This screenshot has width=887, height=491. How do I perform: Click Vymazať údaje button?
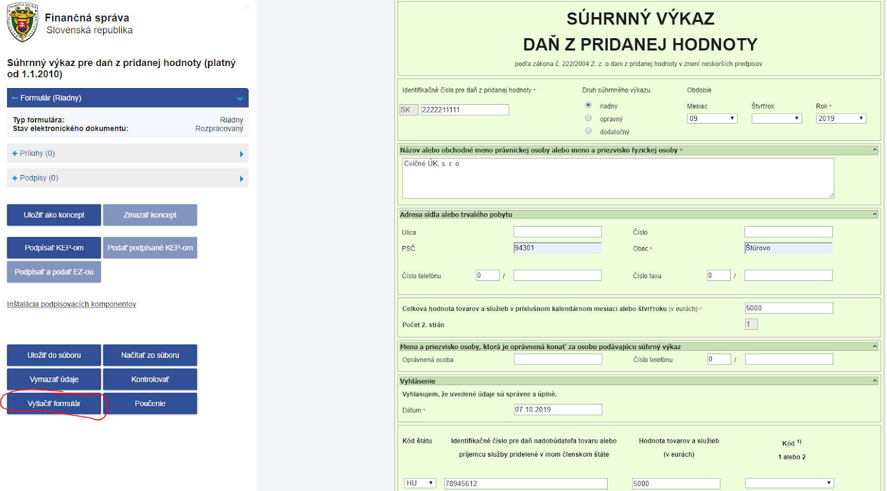click(54, 380)
